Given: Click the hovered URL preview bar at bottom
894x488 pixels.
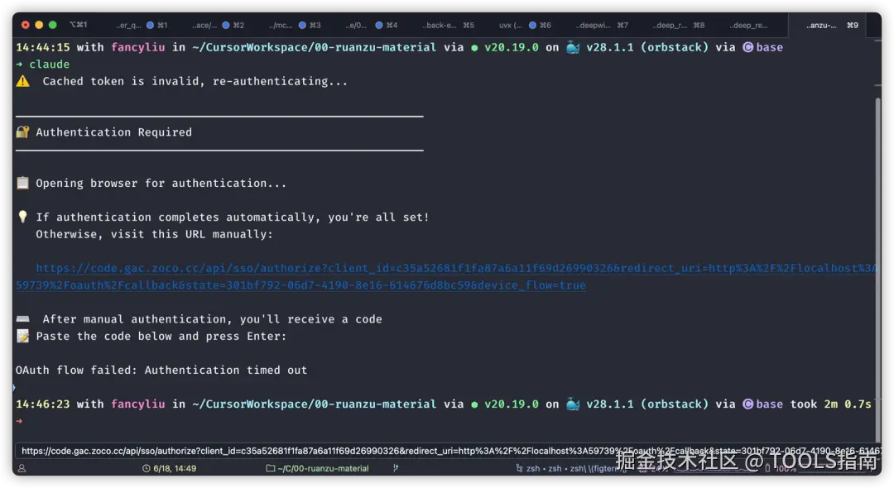Looking at the screenshot, I should coord(448,451).
